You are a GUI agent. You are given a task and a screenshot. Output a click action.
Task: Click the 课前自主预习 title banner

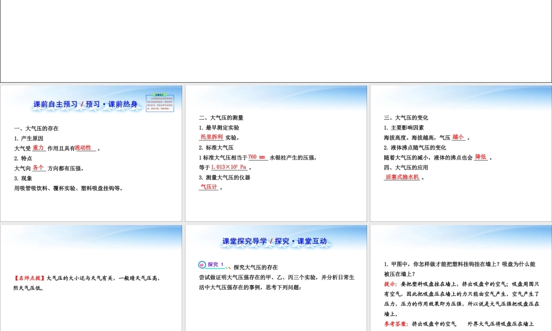tap(86, 104)
